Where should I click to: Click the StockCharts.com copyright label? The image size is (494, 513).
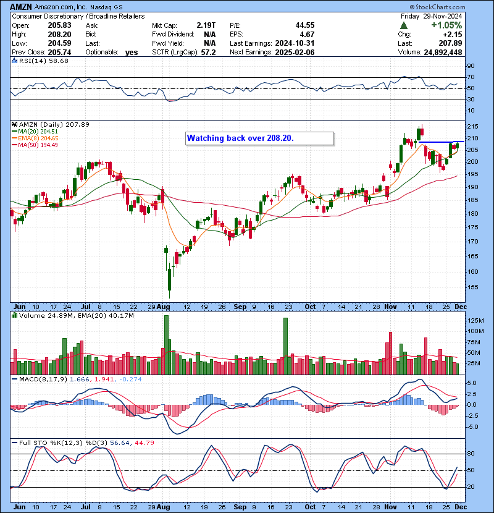[437, 7]
